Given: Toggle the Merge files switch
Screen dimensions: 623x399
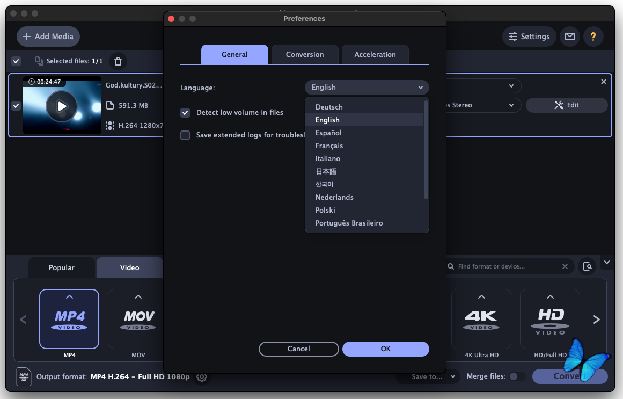Looking at the screenshot, I should point(517,376).
